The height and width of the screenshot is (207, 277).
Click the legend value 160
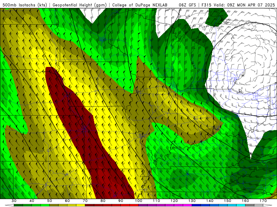point(245,201)
